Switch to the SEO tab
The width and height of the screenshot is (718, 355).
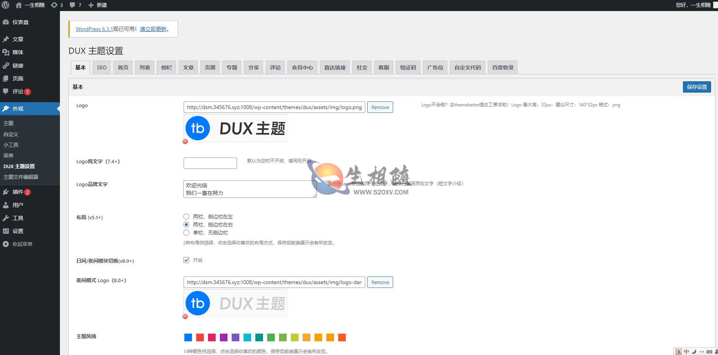tap(102, 67)
